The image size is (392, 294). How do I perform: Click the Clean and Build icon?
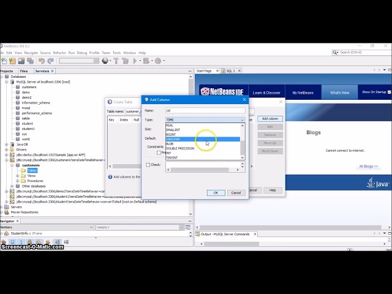pos(125,61)
